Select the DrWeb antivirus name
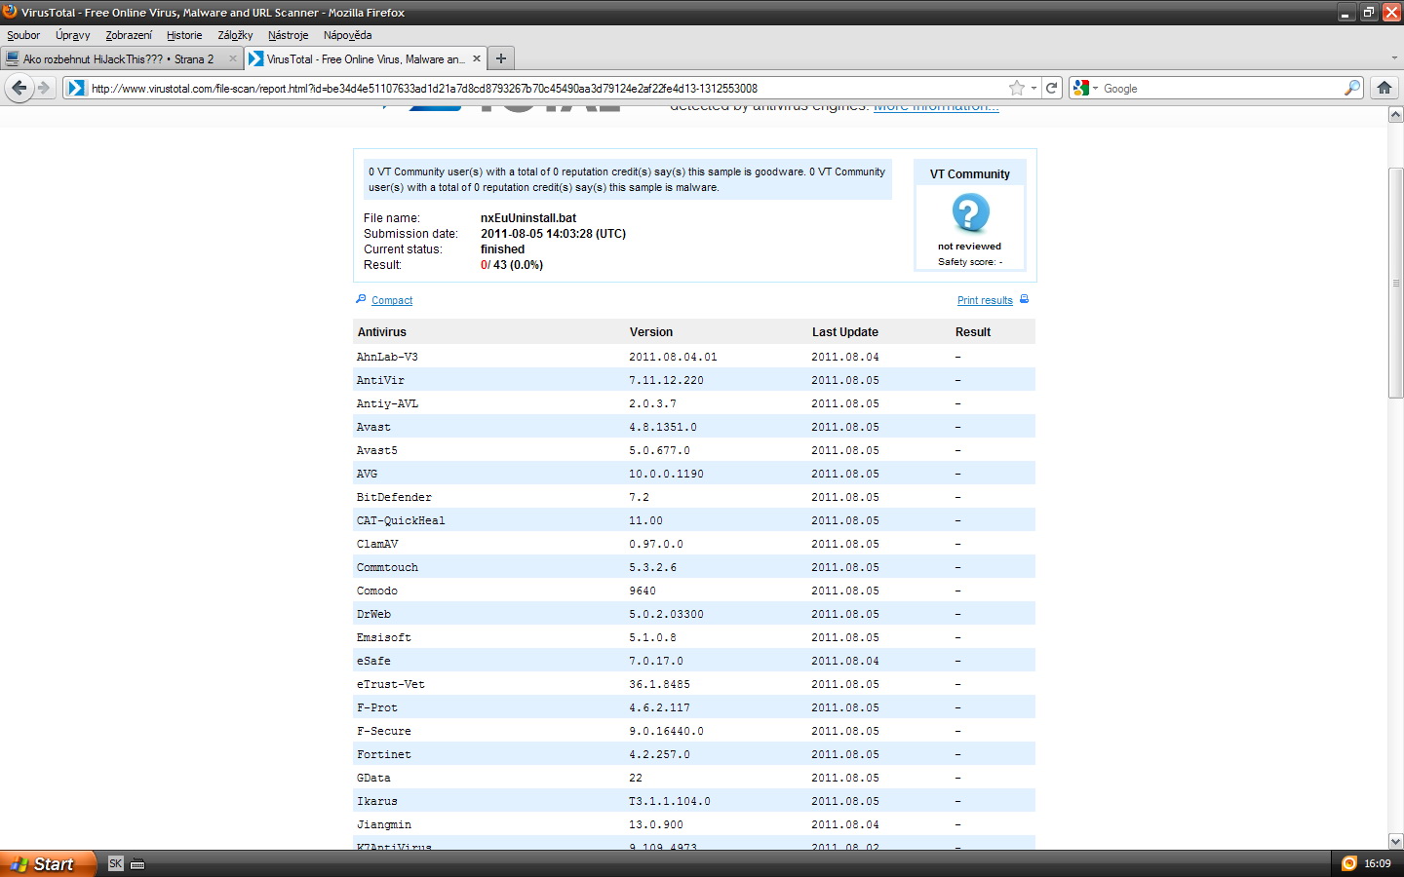The image size is (1404, 877). (373, 614)
